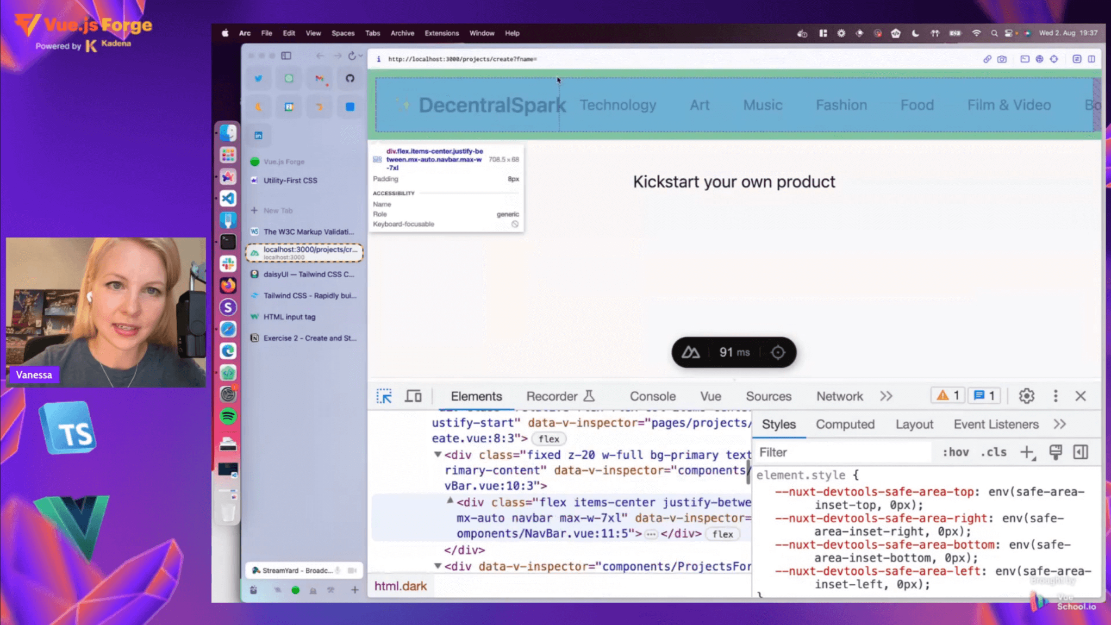Activate the element inspector picker icon
This screenshot has width=1111, height=625.
pyautogui.click(x=384, y=396)
